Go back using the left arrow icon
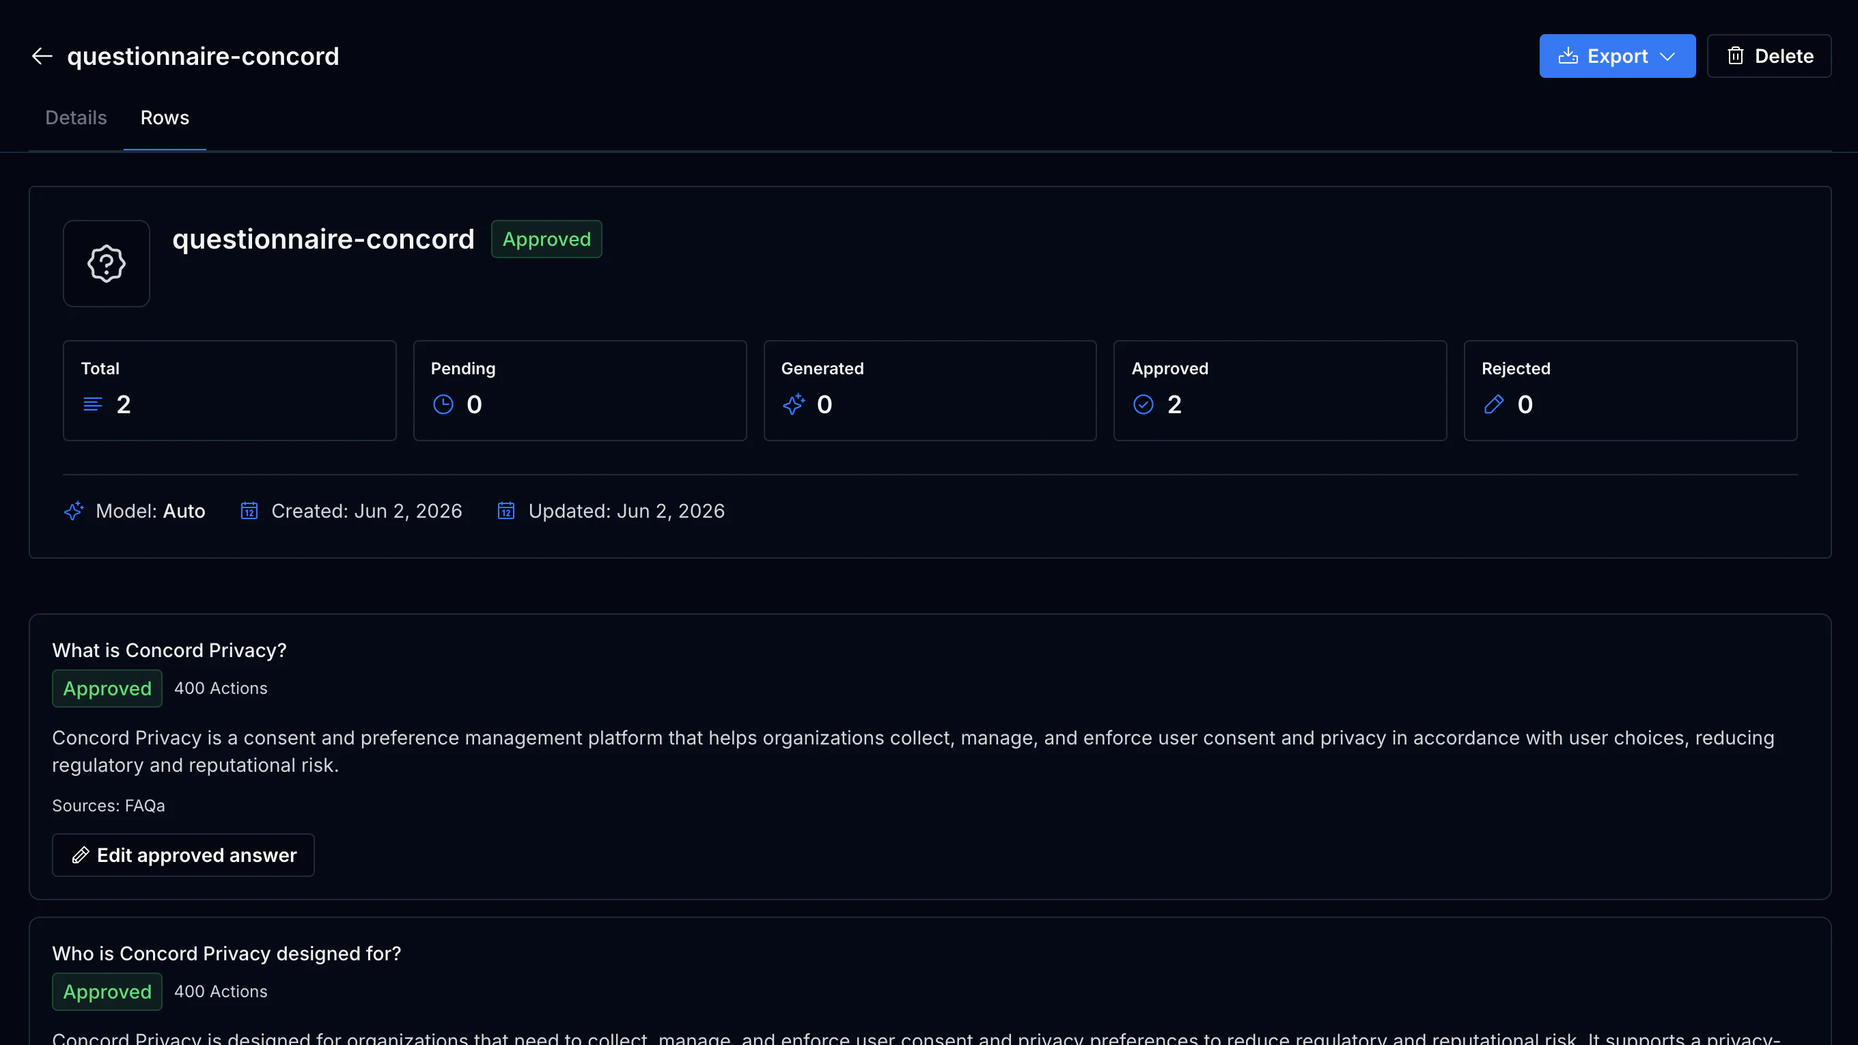 point(42,56)
